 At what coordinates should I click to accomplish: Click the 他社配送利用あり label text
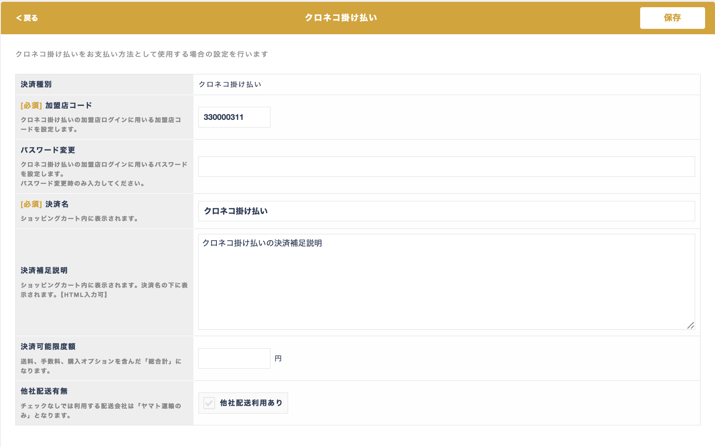coord(251,403)
